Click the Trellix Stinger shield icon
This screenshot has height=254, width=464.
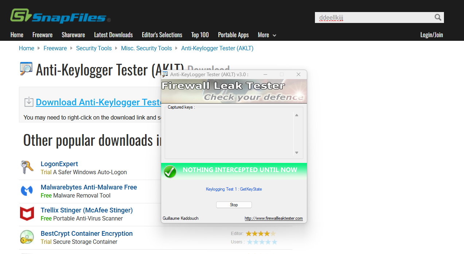[27, 214]
